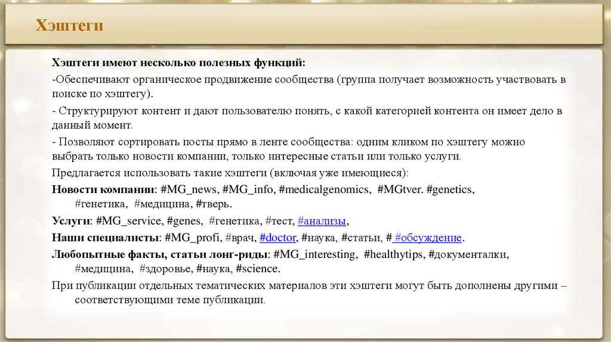Viewport: 611px width, 342px height.
Task: Click the hashtag text #MG_profi
Action: pyautogui.click(x=193, y=238)
